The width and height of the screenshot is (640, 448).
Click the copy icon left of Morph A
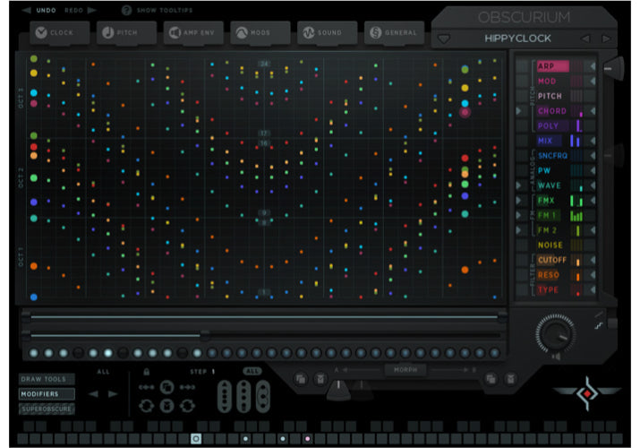(x=300, y=379)
